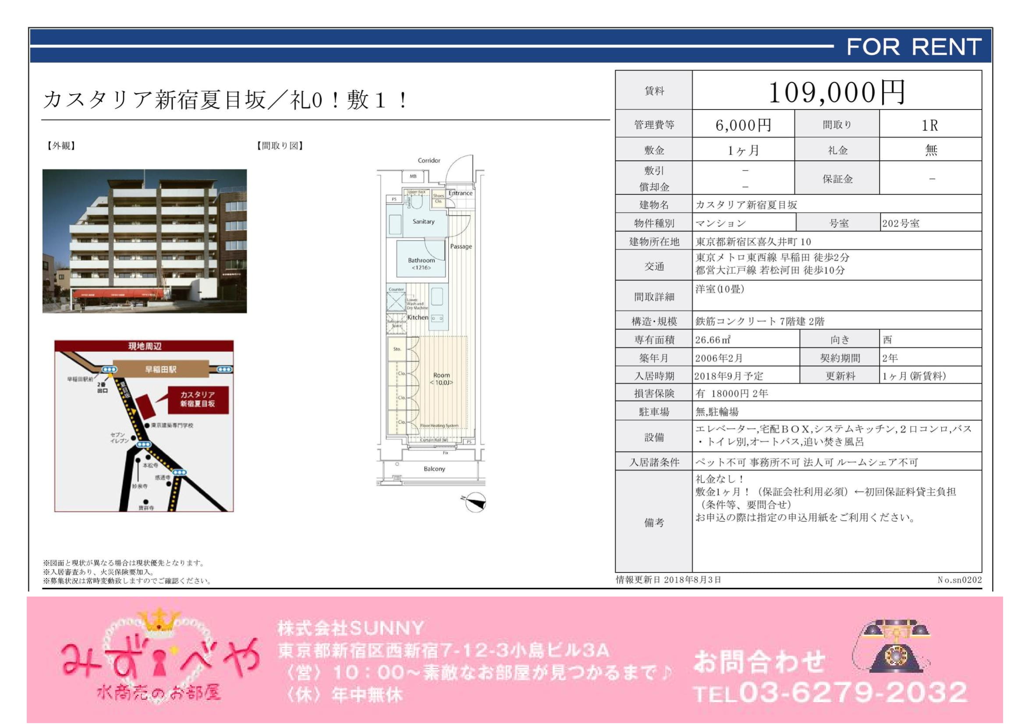Click the Room 10.0J label in floor plan

pyautogui.click(x=441, y=379)
